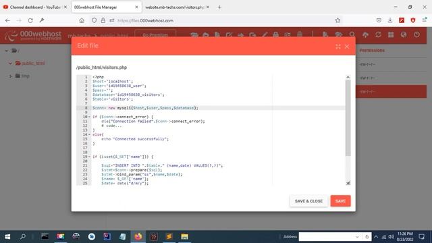432x243 pixels.
Task: Collapse the root folder in tree
Action: 7,51
